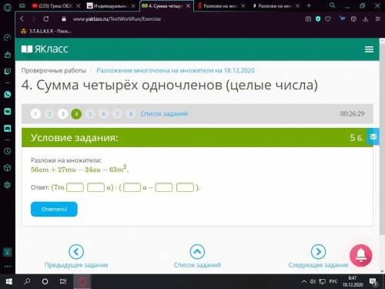Click 'Проверочные работы' breadcrumb
This screenshot has height=289, width=385.
54,70
